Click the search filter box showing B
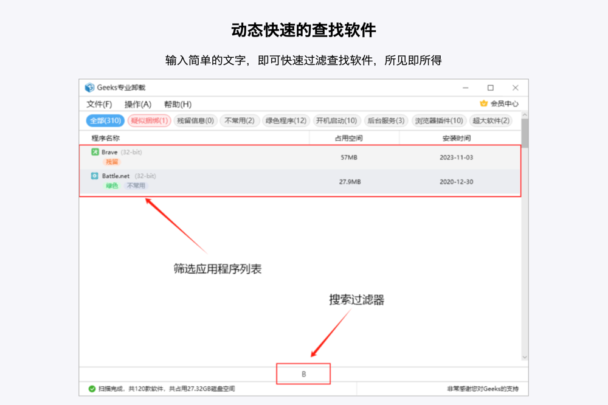The image size is (608, 405). point(303,373)
